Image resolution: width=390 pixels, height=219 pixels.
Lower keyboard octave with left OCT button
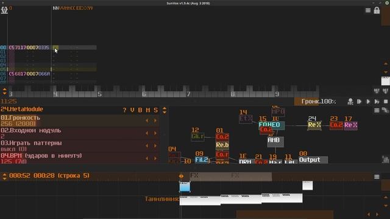pos(377,91)
